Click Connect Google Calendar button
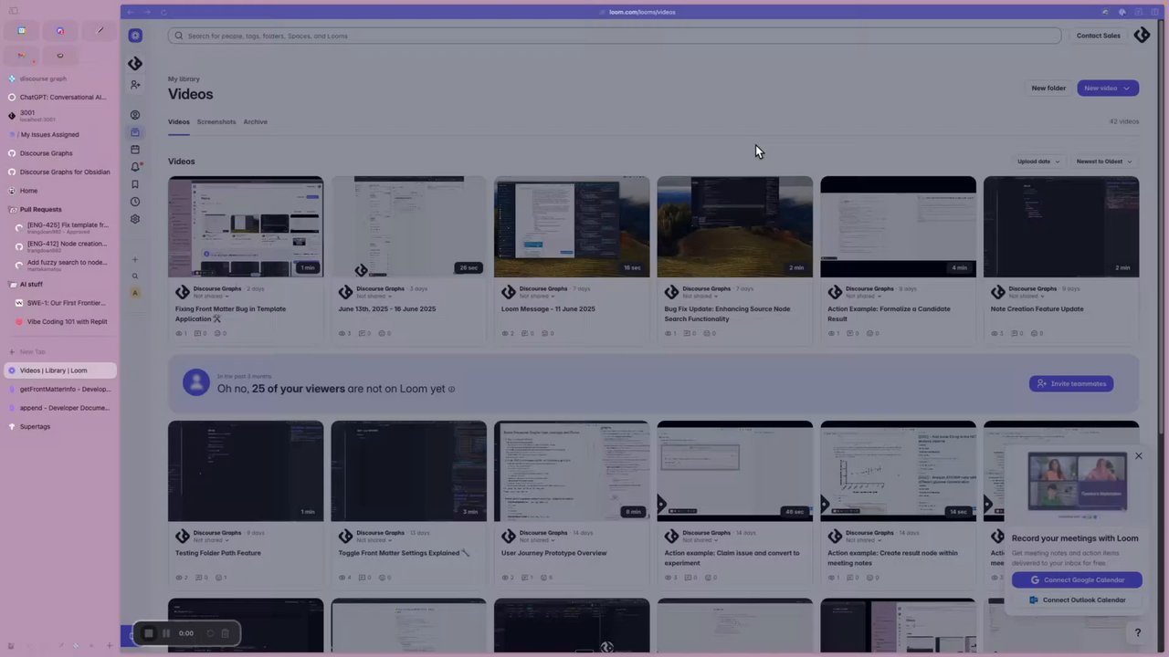Viewport: 1169px width, 657px height. tap(1077, 580)
